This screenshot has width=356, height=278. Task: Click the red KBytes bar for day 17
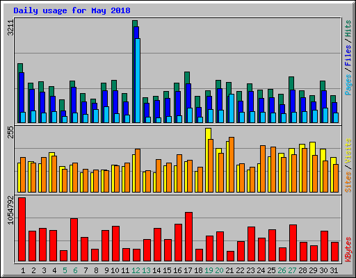click(188, 237)
